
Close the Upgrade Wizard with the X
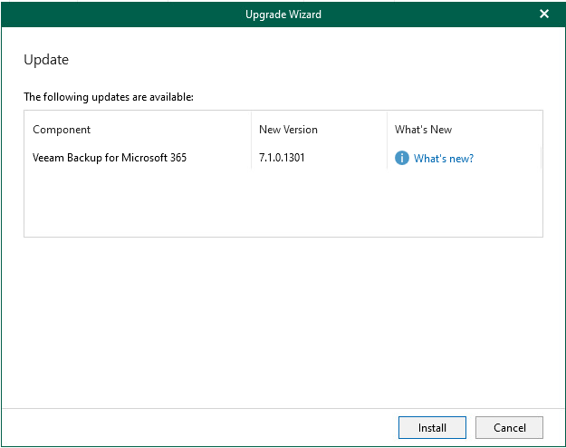[x=544, y=14]
